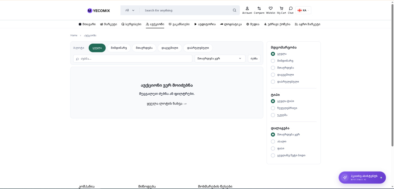
Task: Open the აგრო მარკეტი navigation item
Action: (307, 24)
